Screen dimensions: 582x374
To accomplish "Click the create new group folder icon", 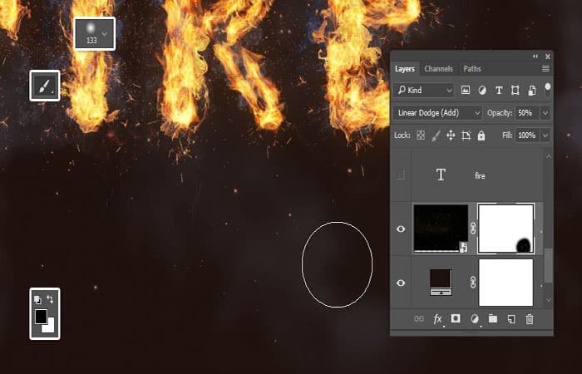I will click(493, 318).
